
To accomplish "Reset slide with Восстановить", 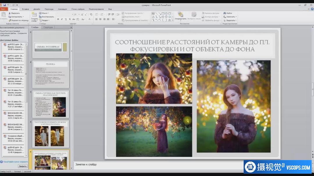I will (47, 17).
